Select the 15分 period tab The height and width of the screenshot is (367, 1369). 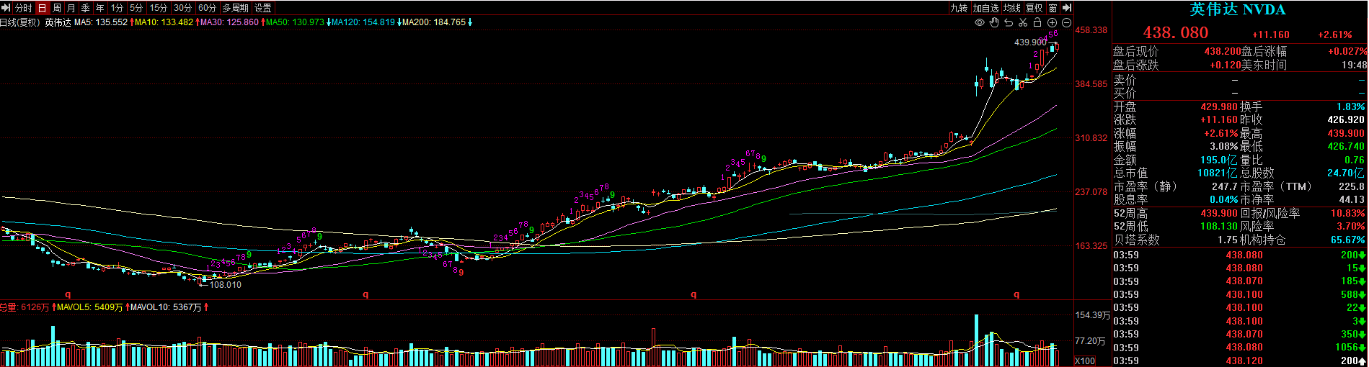click(159, 8)
